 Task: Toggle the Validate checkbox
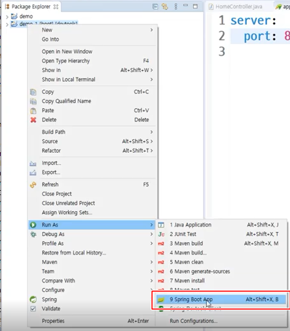coord(33,309)
